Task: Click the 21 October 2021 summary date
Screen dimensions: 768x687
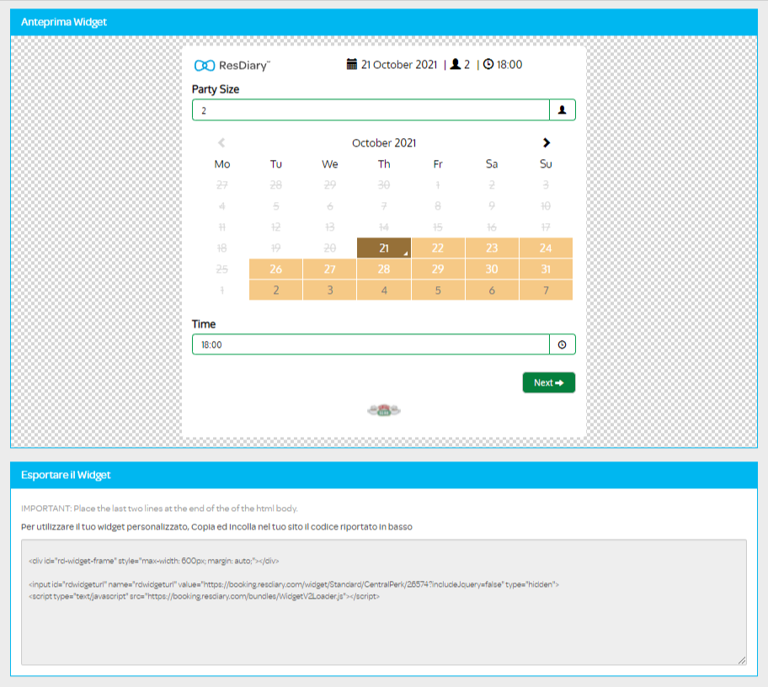Action: pyautogui.click(x=398, y=65)
